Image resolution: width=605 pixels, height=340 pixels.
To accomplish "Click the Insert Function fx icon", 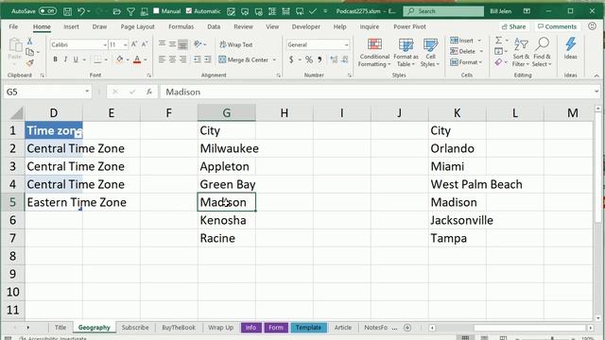I will coord(149,92).
